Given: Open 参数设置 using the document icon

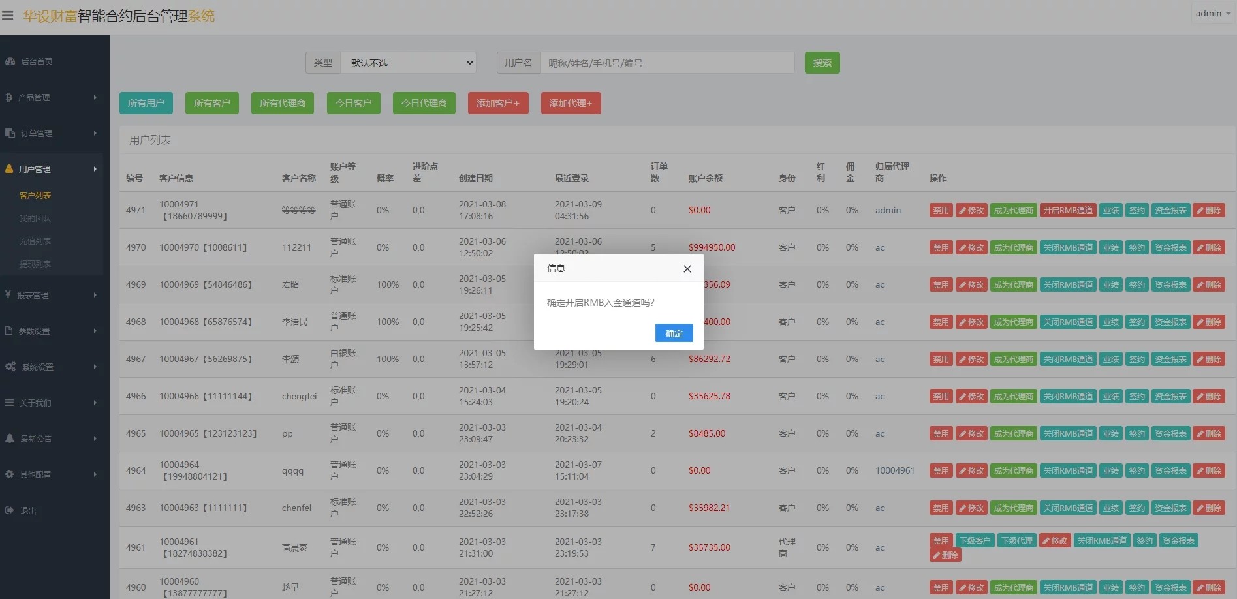Looking at the screenshot, I should (x=9, y=331).
